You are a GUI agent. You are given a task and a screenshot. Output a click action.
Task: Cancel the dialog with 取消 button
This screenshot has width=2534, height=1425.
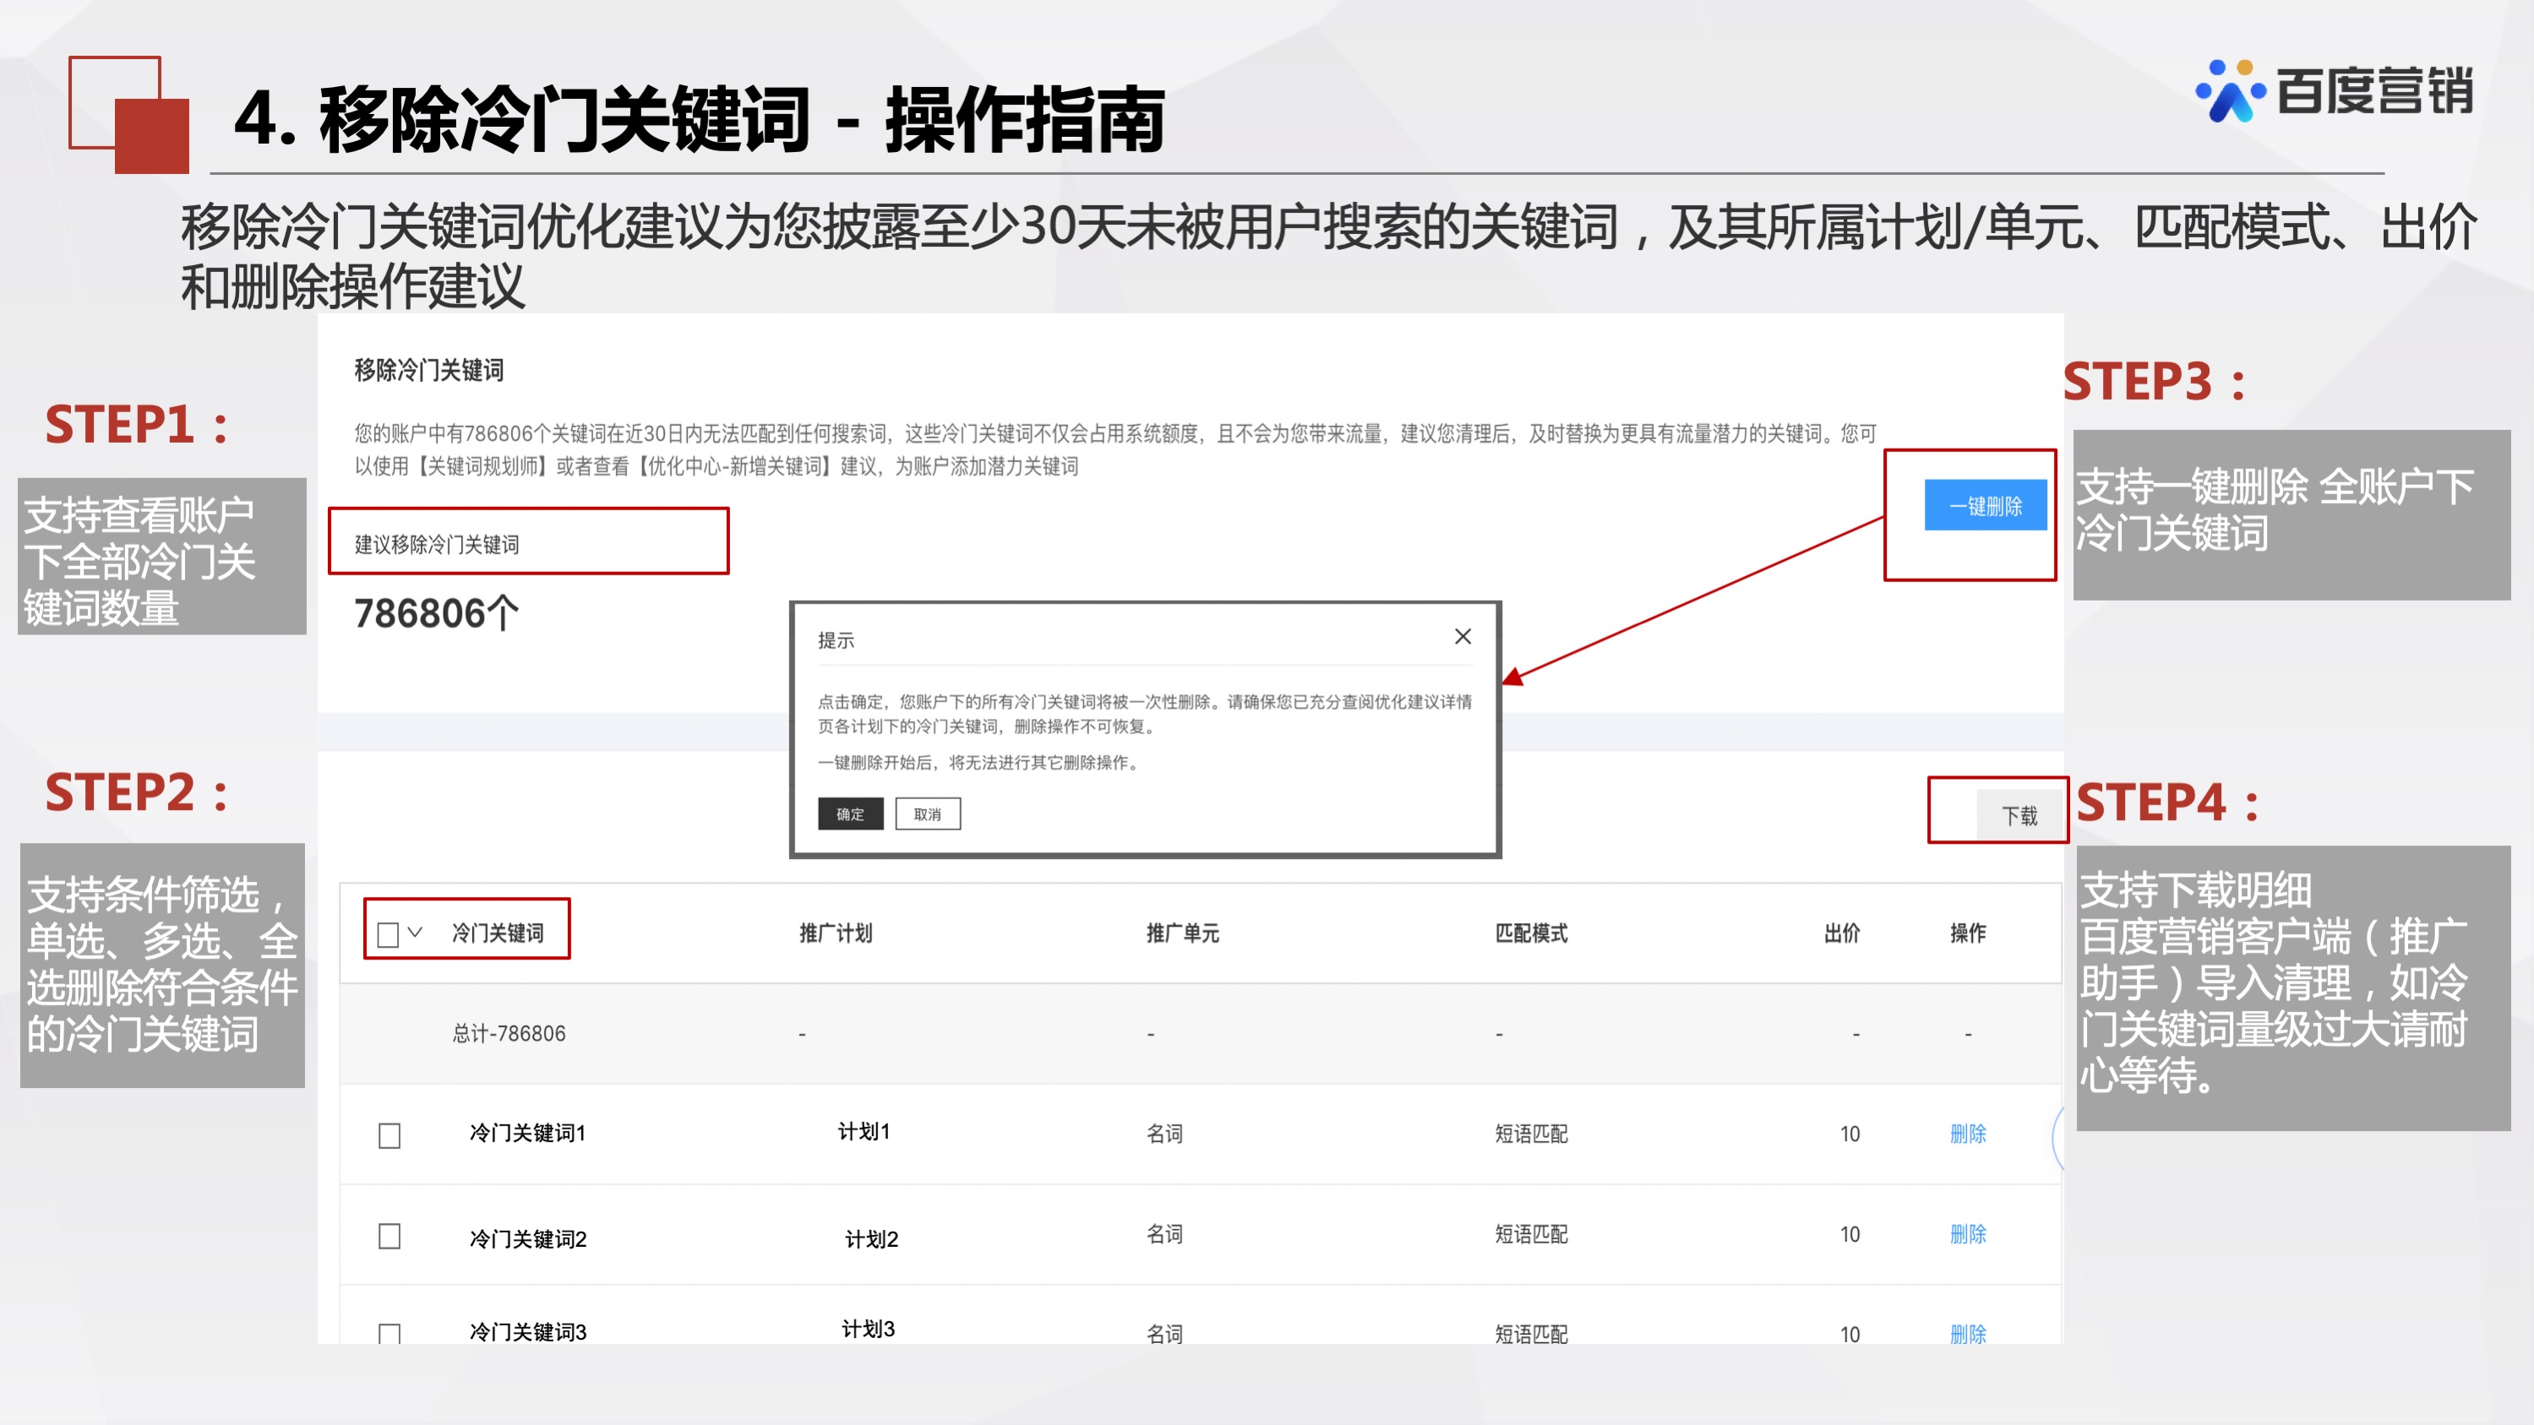928,814
